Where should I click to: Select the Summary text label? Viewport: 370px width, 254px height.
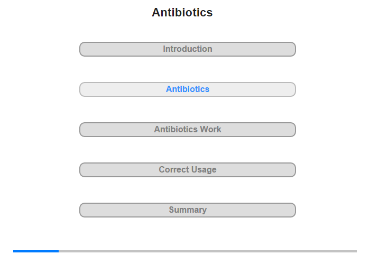point(188,210)
